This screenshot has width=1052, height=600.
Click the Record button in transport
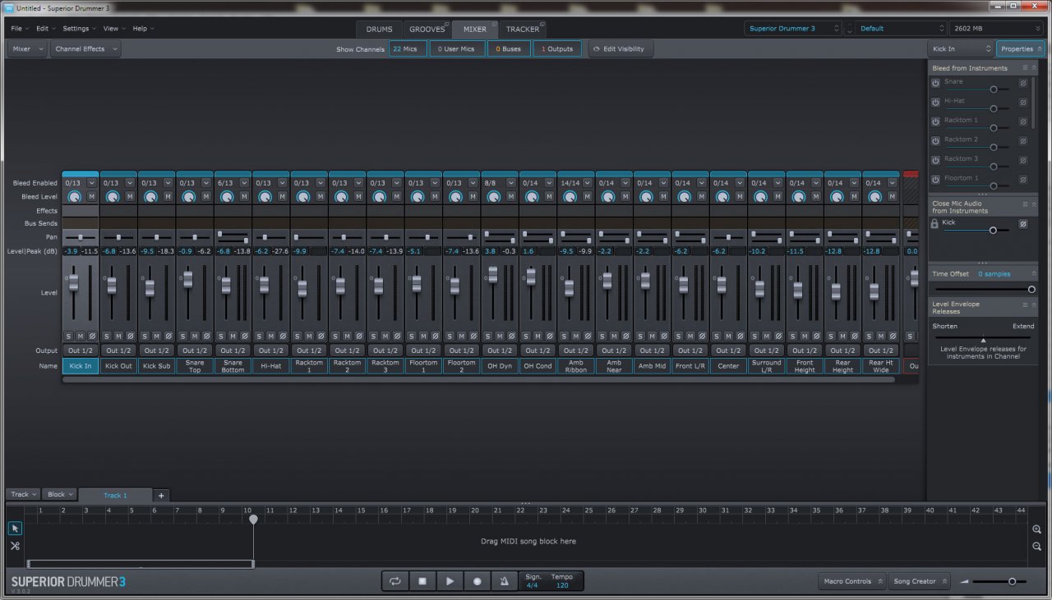click(x=477, y=581)
